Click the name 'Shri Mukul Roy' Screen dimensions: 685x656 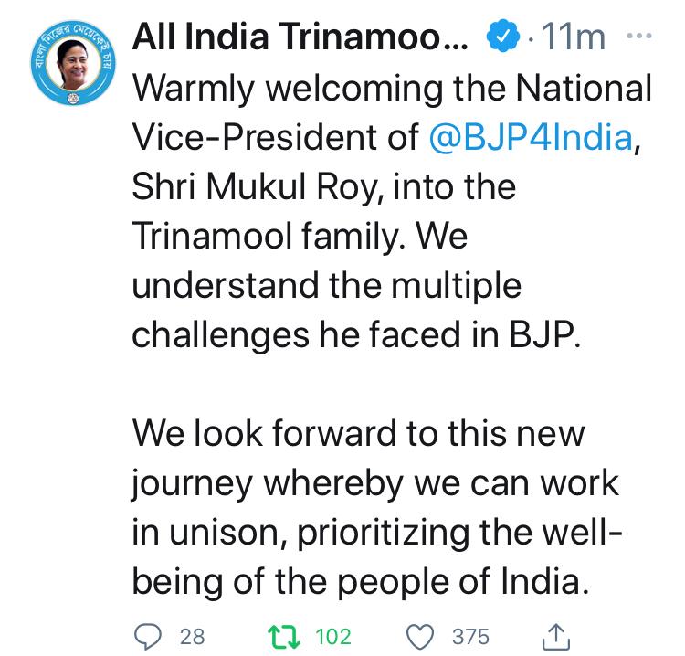254,187
